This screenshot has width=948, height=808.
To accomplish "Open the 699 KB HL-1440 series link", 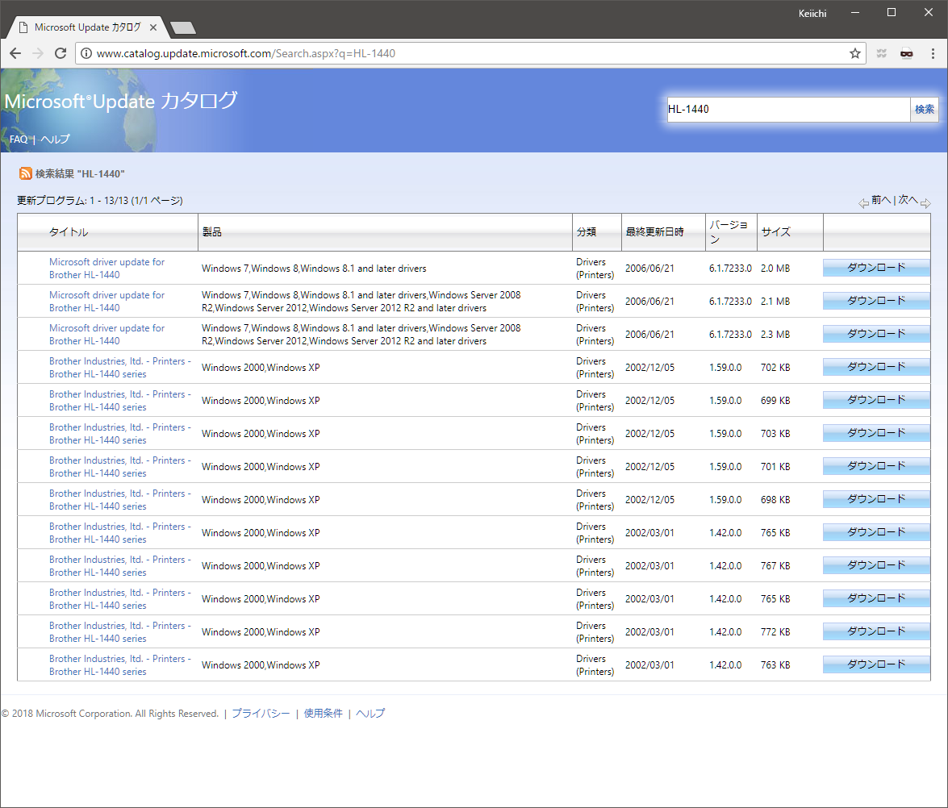I will tap(119, 401).
